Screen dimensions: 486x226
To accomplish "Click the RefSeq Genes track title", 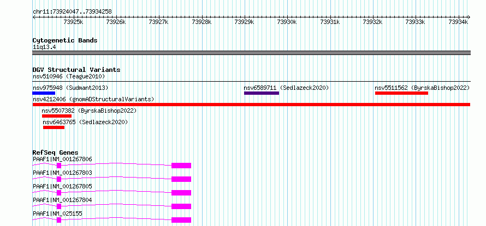I will click(55, 152).
